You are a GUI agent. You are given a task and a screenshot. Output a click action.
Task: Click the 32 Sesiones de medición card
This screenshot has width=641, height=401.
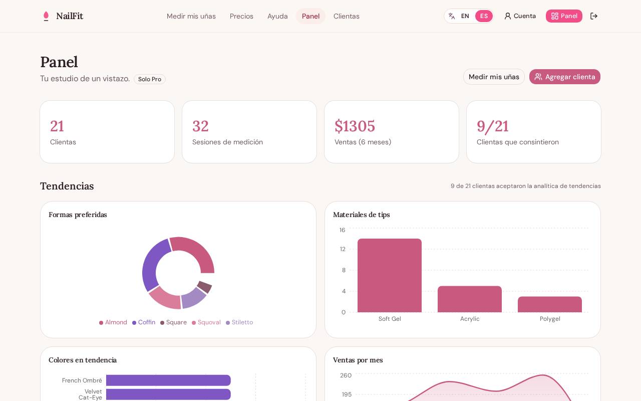pos(249,132)
